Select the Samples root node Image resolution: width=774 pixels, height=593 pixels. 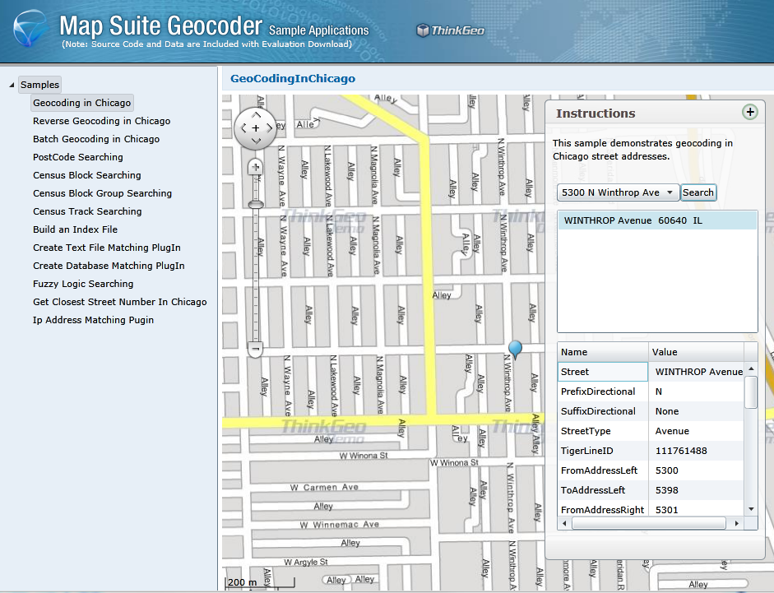click(x=39, y=85)
